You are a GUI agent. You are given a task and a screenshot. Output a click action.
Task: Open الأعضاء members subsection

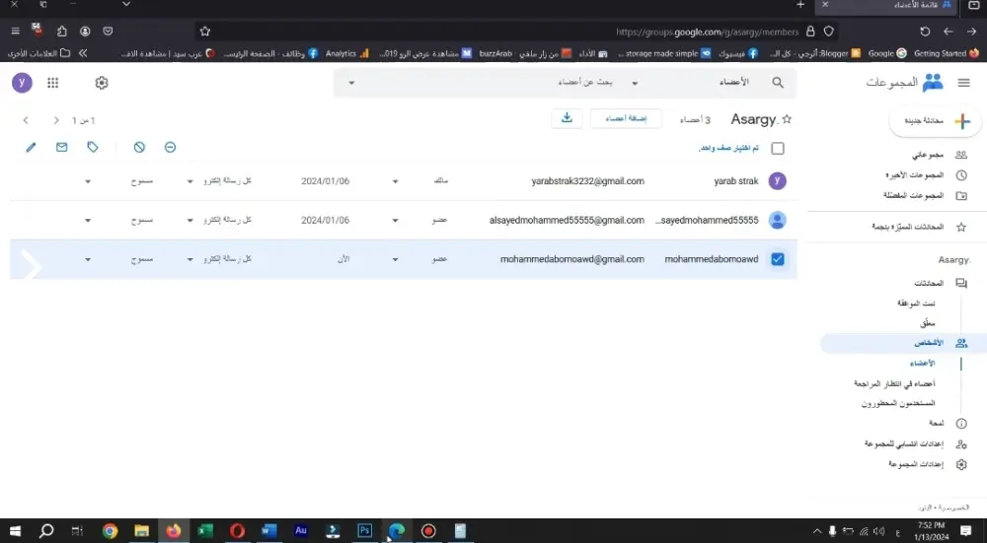tap(922, 364)
